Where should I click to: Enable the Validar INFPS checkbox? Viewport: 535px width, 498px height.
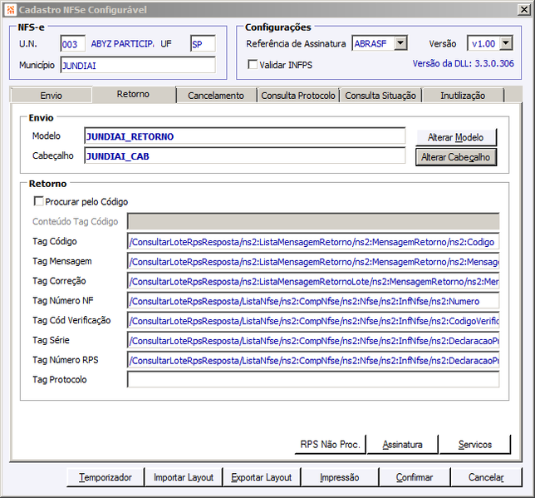[x=253, y=64]
